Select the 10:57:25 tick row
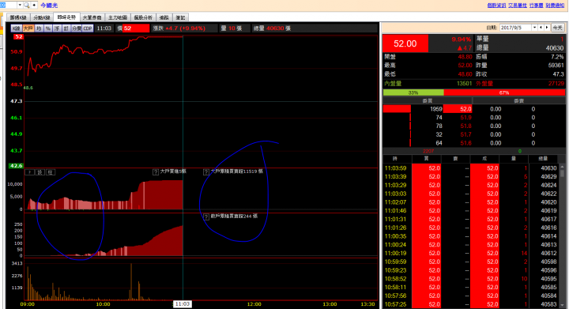This screenshot has height=309, width=569. pyautogui.click(x=471, y=304)
